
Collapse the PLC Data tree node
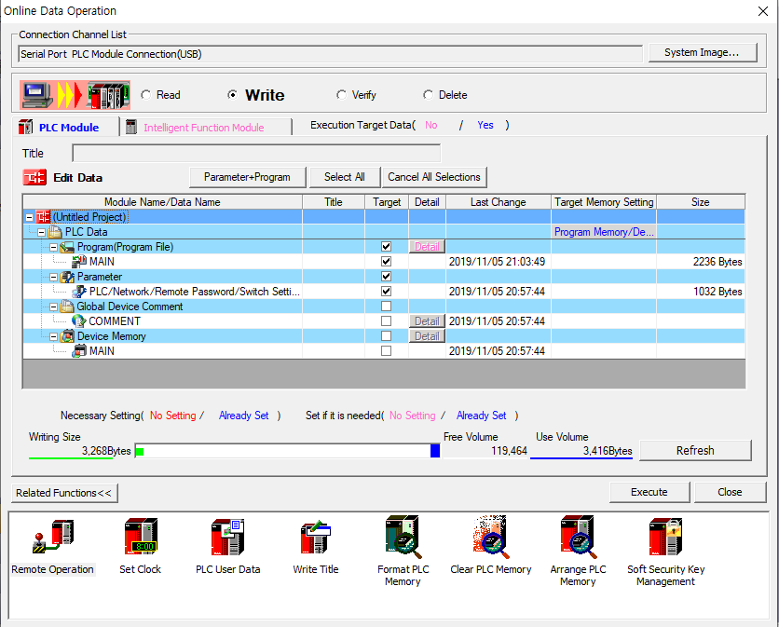tap(41, 232)
